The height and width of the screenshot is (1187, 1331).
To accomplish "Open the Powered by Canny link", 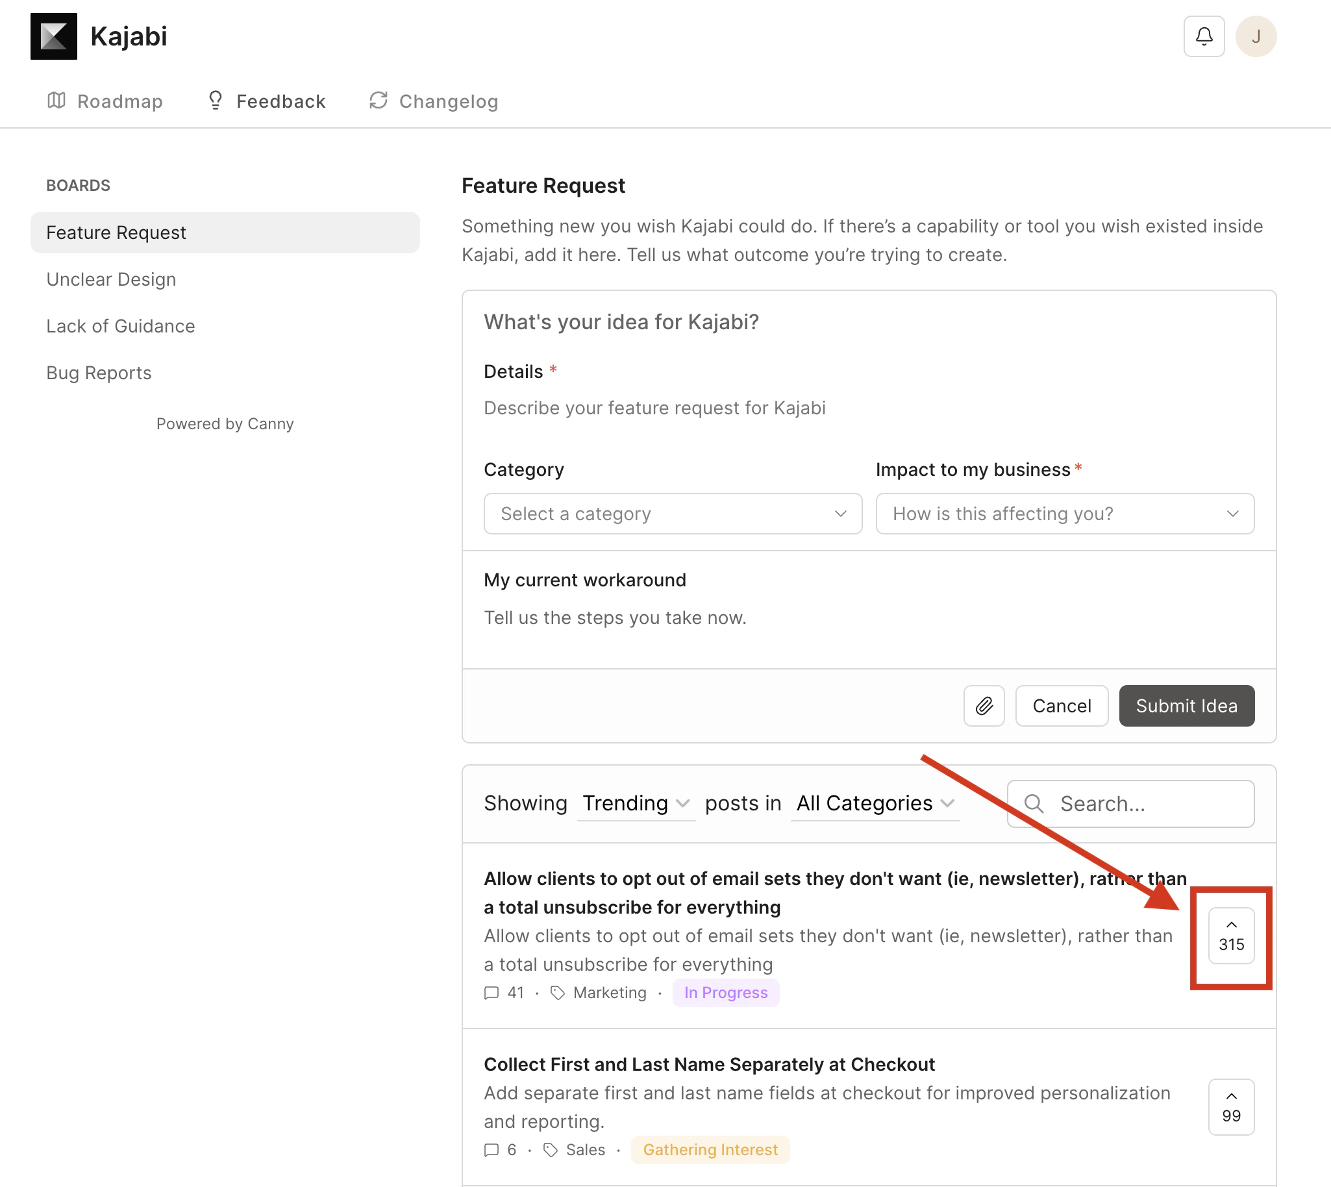I will [225, 424].
